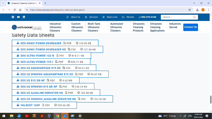Reload the page

(15, 10)
